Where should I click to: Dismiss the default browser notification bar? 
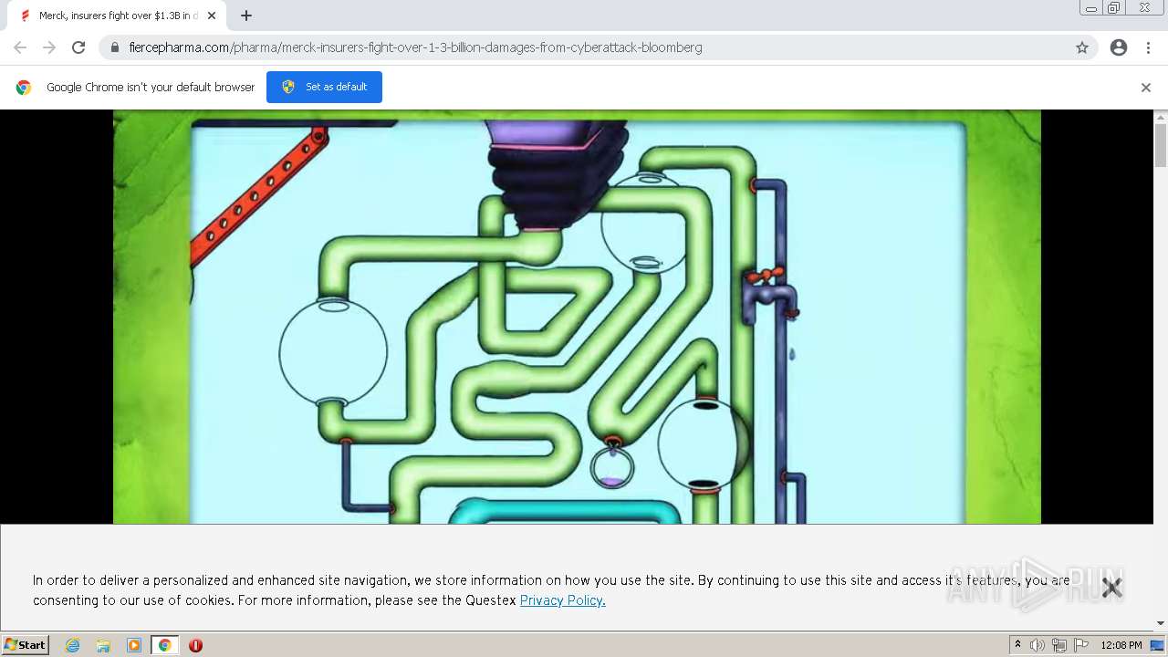1146,88
